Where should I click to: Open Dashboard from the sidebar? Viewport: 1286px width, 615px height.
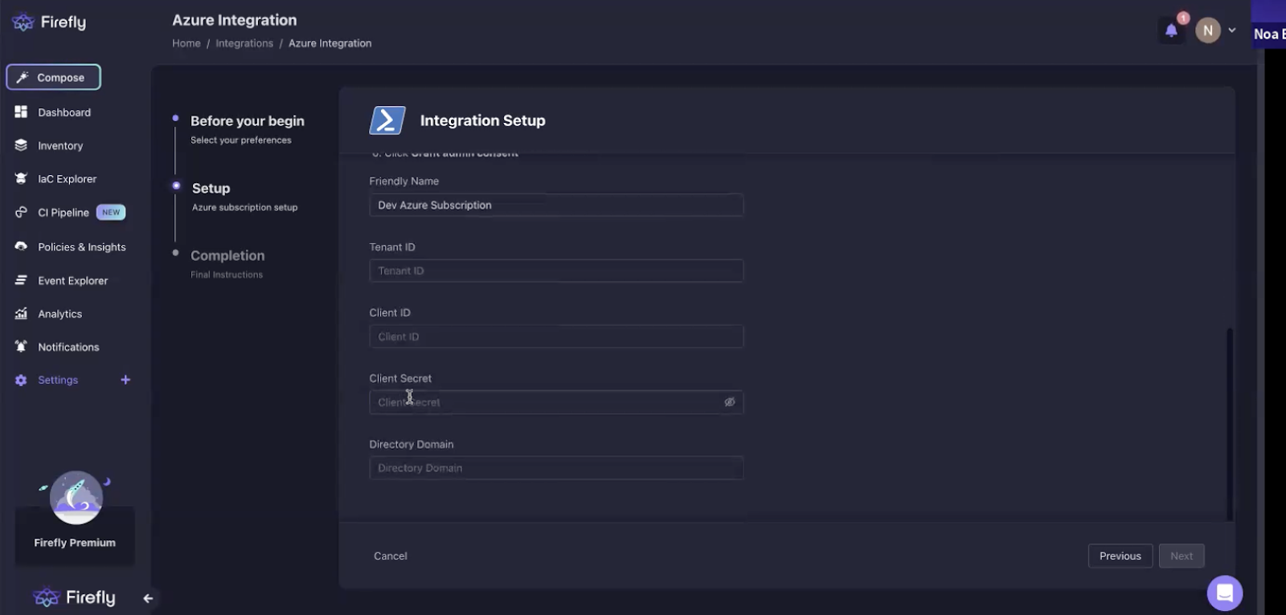pos(64,112)
